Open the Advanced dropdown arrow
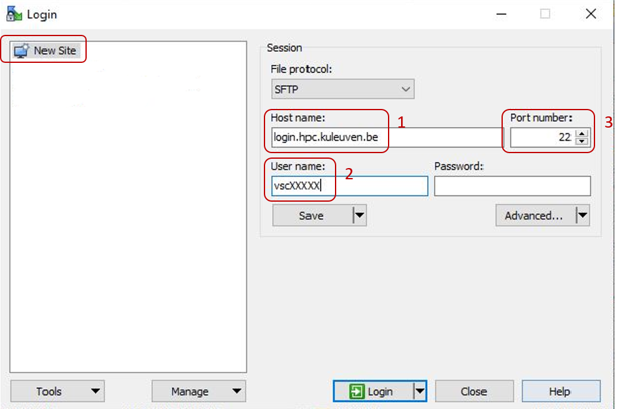The height and width of the screenshot is (409, 640). tap(583, 215)
